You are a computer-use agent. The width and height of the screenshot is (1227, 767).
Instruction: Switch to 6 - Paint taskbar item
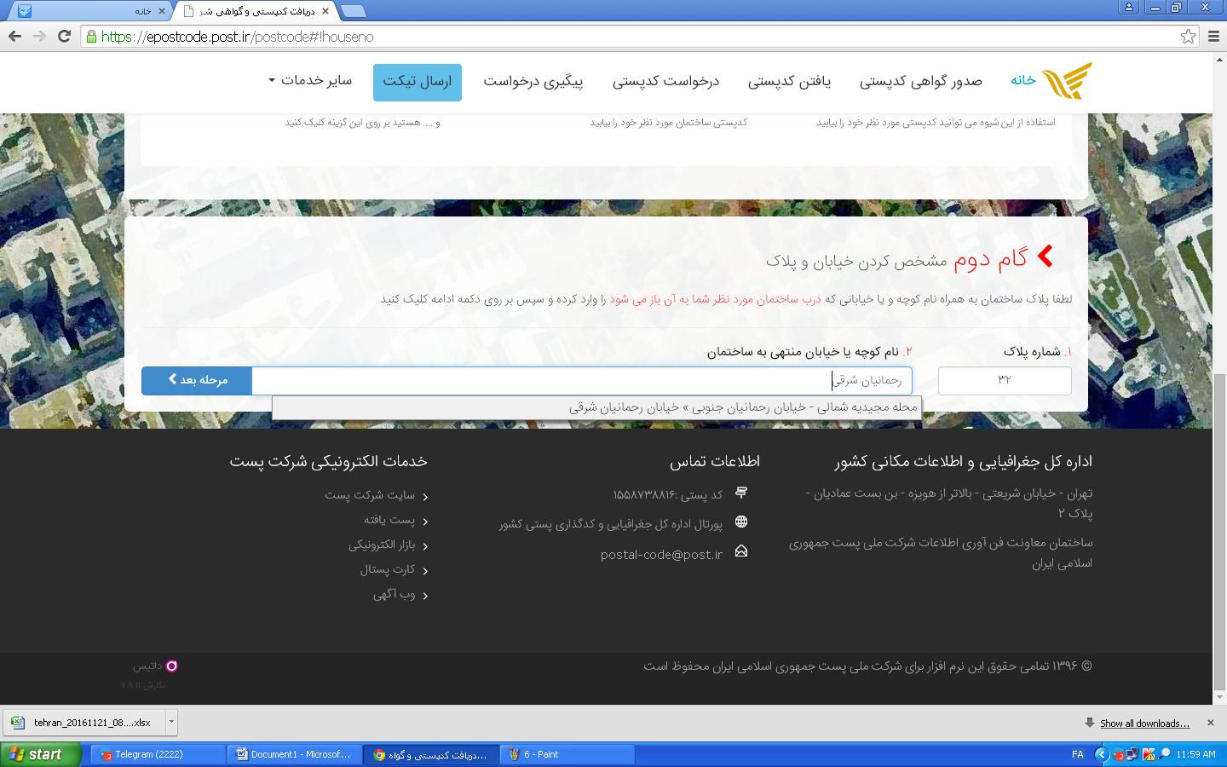point(569,754)
